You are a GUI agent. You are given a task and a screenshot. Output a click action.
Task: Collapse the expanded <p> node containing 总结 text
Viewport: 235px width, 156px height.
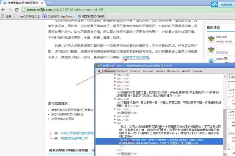[x=115, y=123]
